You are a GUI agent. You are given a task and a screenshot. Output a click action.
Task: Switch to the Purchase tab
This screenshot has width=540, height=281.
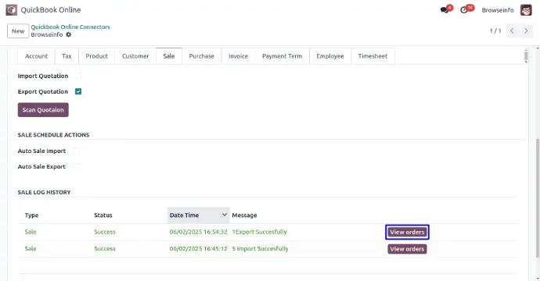[201, 56]
